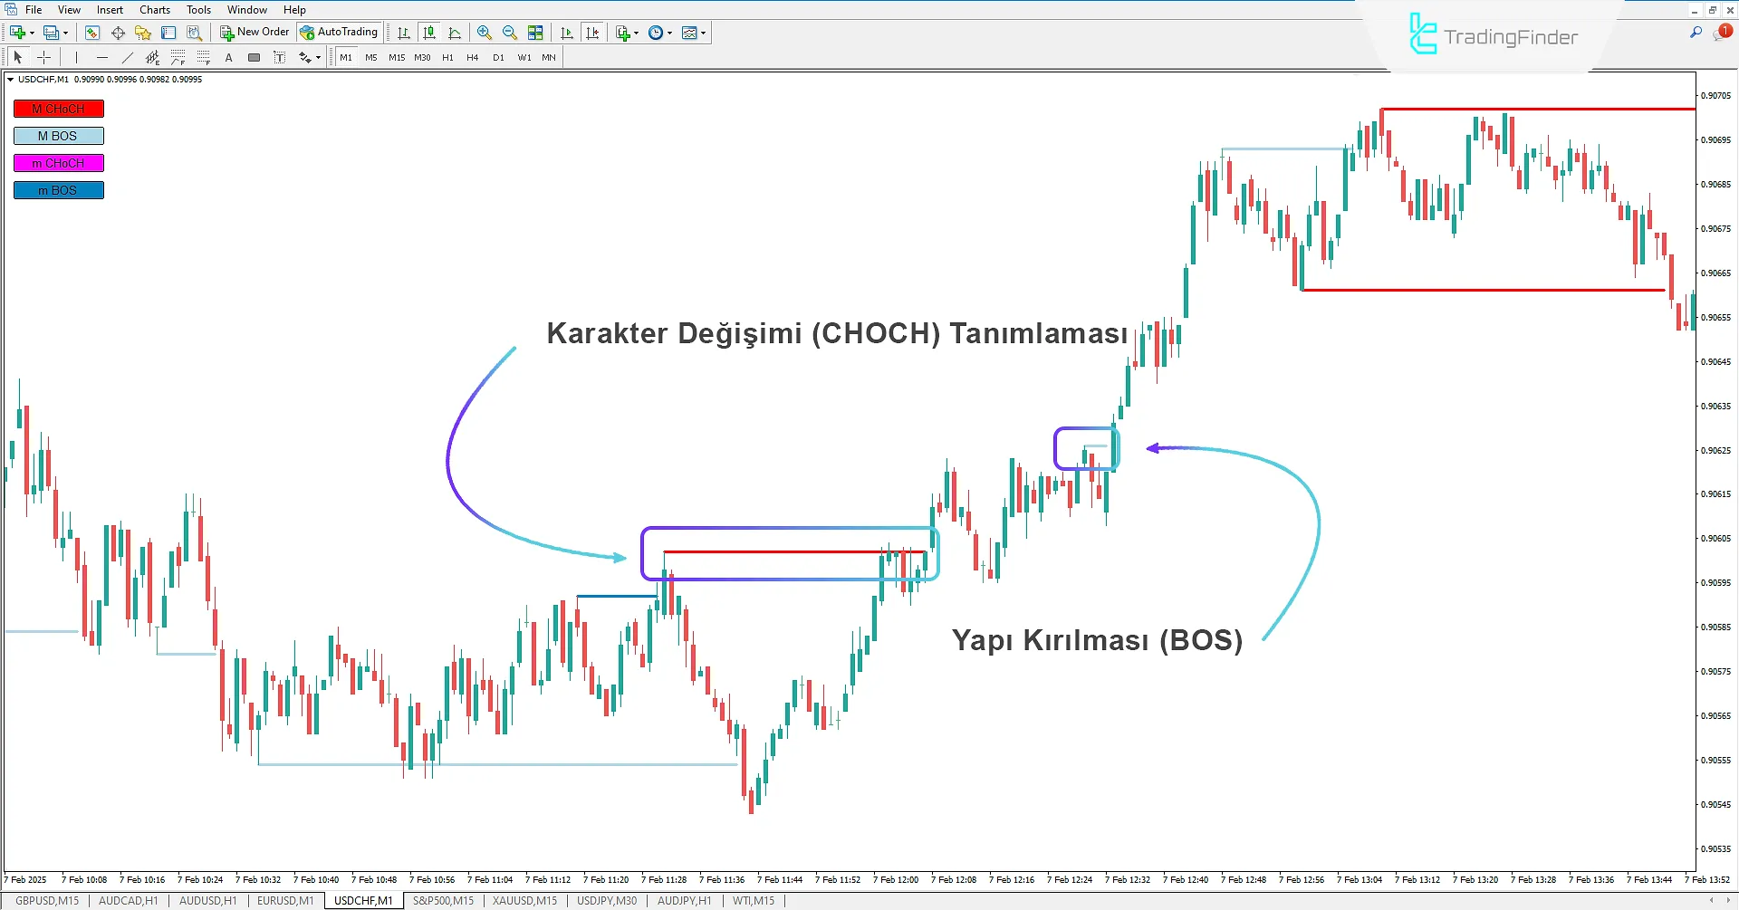This screenshot has height=910, width=1739.
Task: Open the periodicity clock dropdown
Action: point(669,33)
